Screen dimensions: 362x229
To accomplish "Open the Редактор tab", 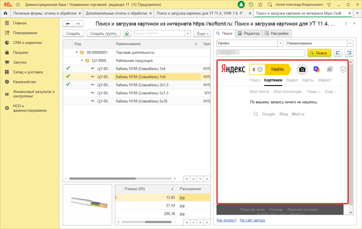I will tap(249, 33).
